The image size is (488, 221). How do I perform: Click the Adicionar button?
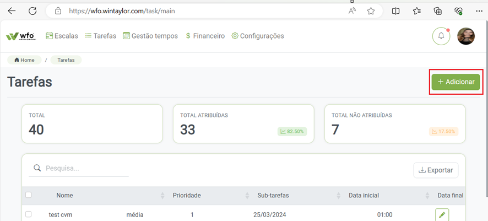tap(456, 82)
